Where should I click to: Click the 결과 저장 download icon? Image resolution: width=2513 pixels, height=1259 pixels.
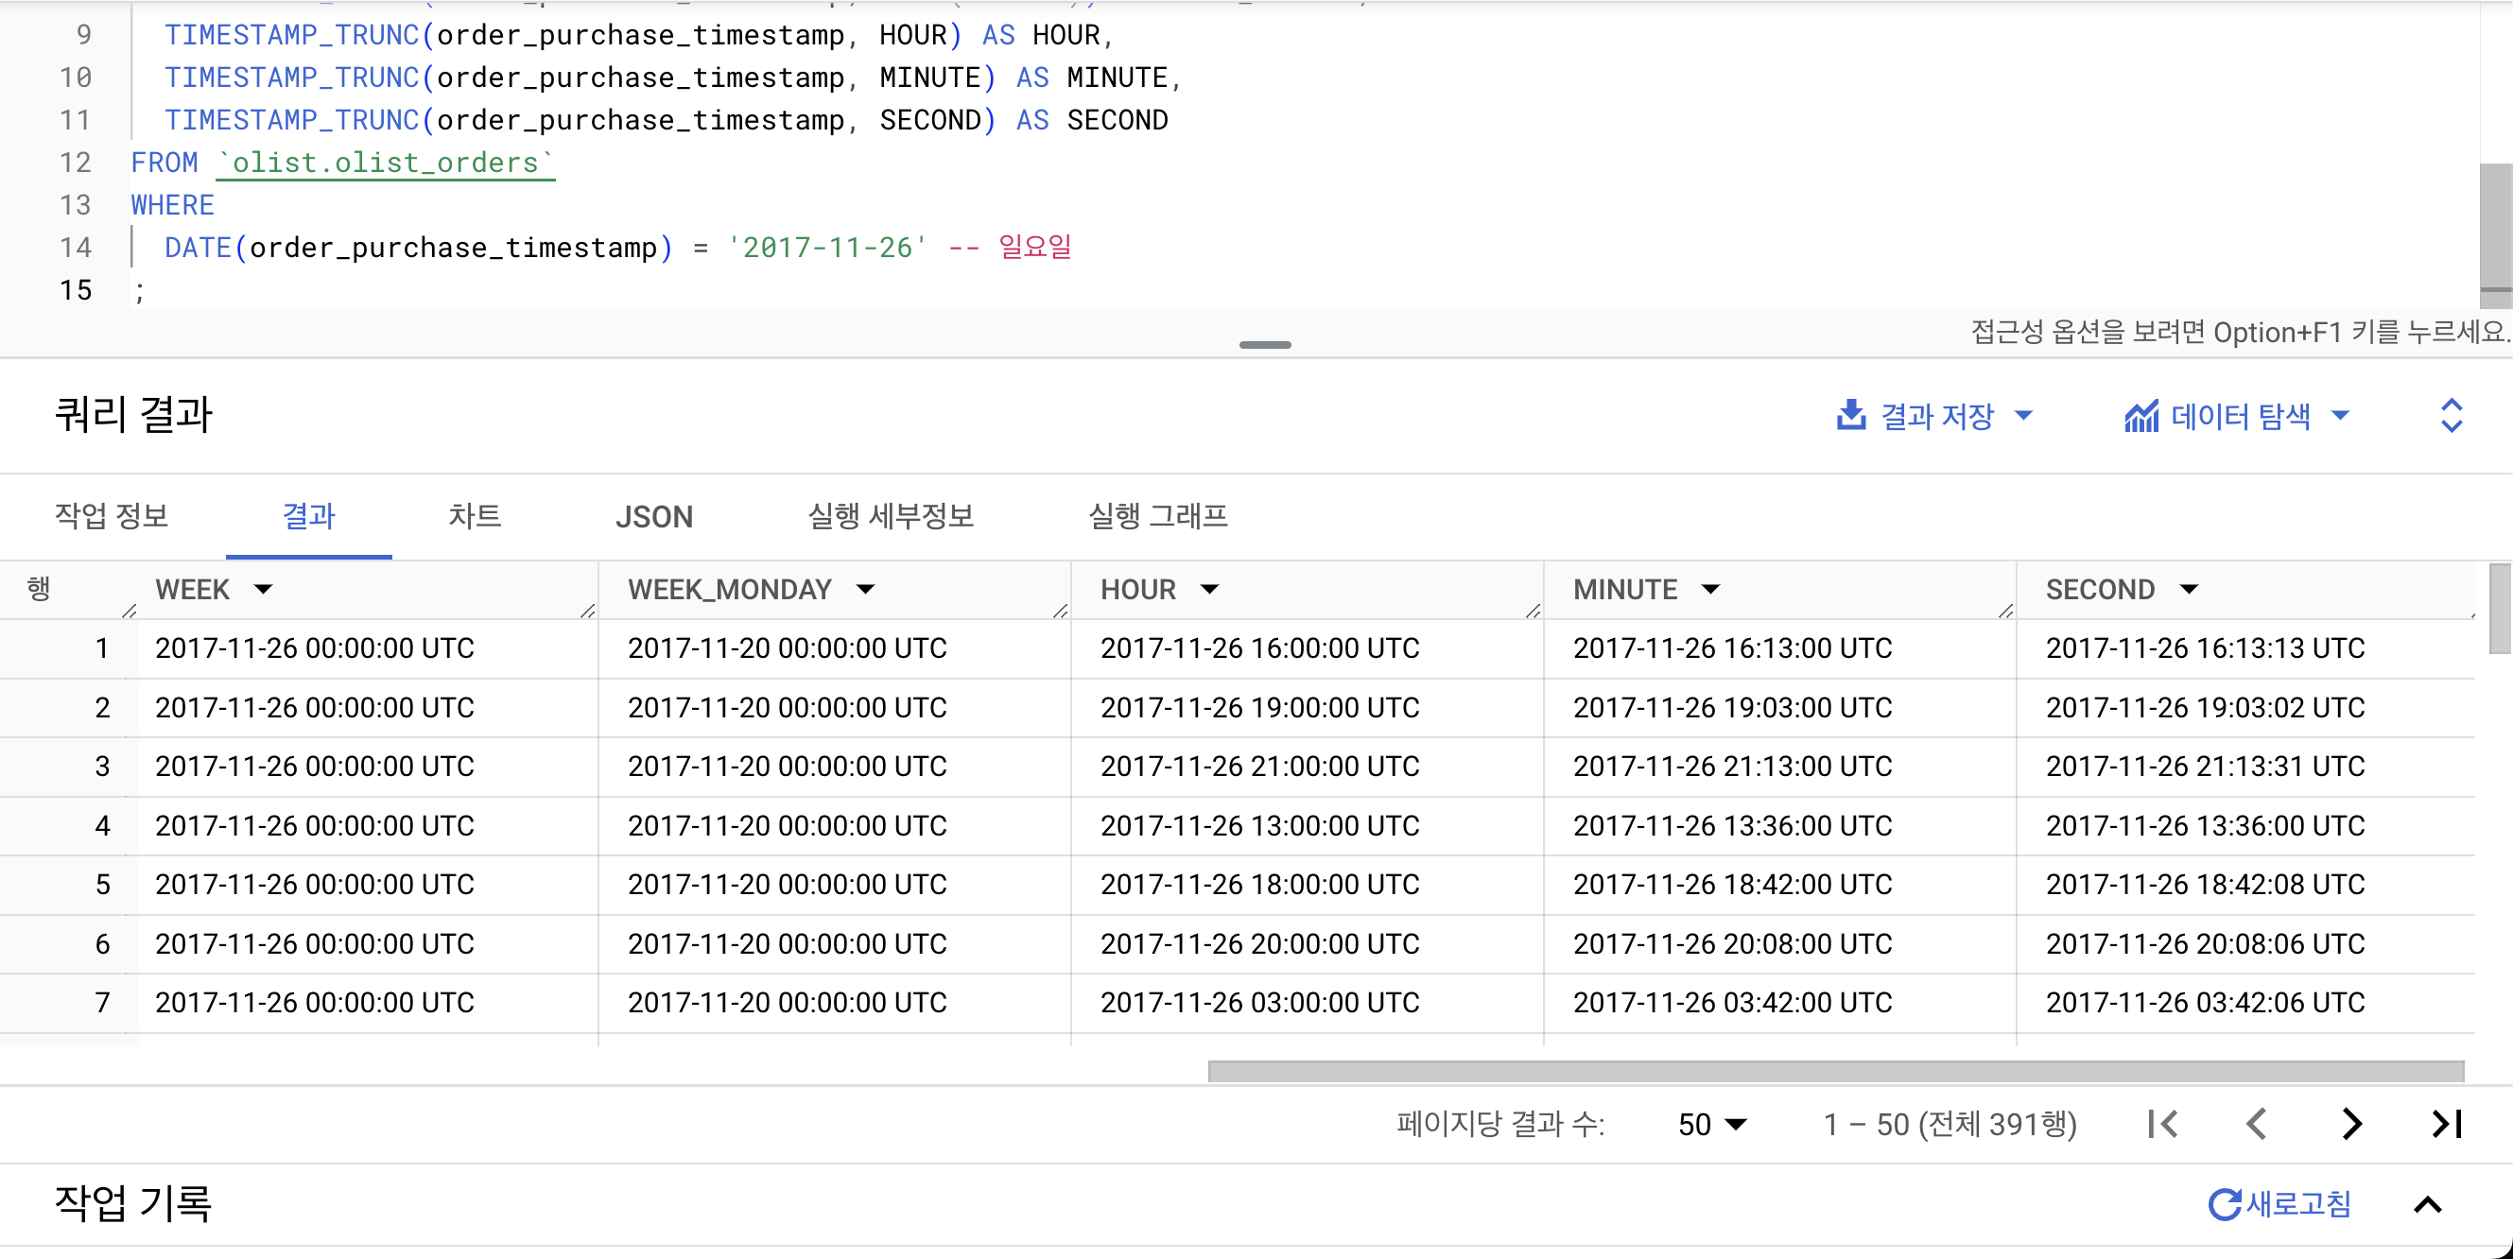click(x=1850, y=416)
